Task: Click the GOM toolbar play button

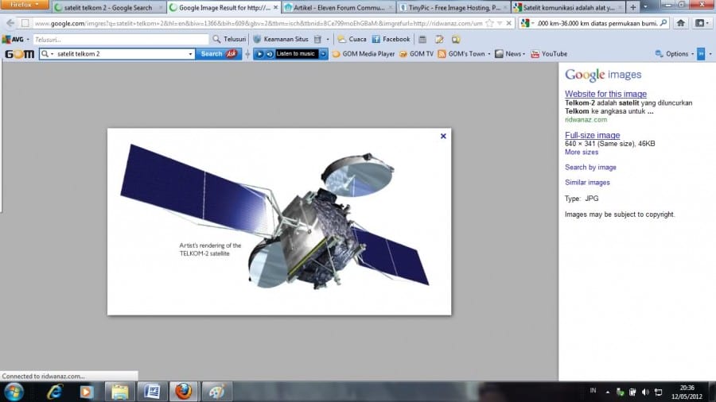Action: [259, 54]
